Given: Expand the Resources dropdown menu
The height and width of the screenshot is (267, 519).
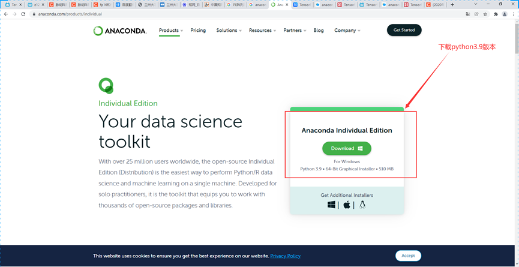Looking at the screenshot, I should tap(262, 31).
